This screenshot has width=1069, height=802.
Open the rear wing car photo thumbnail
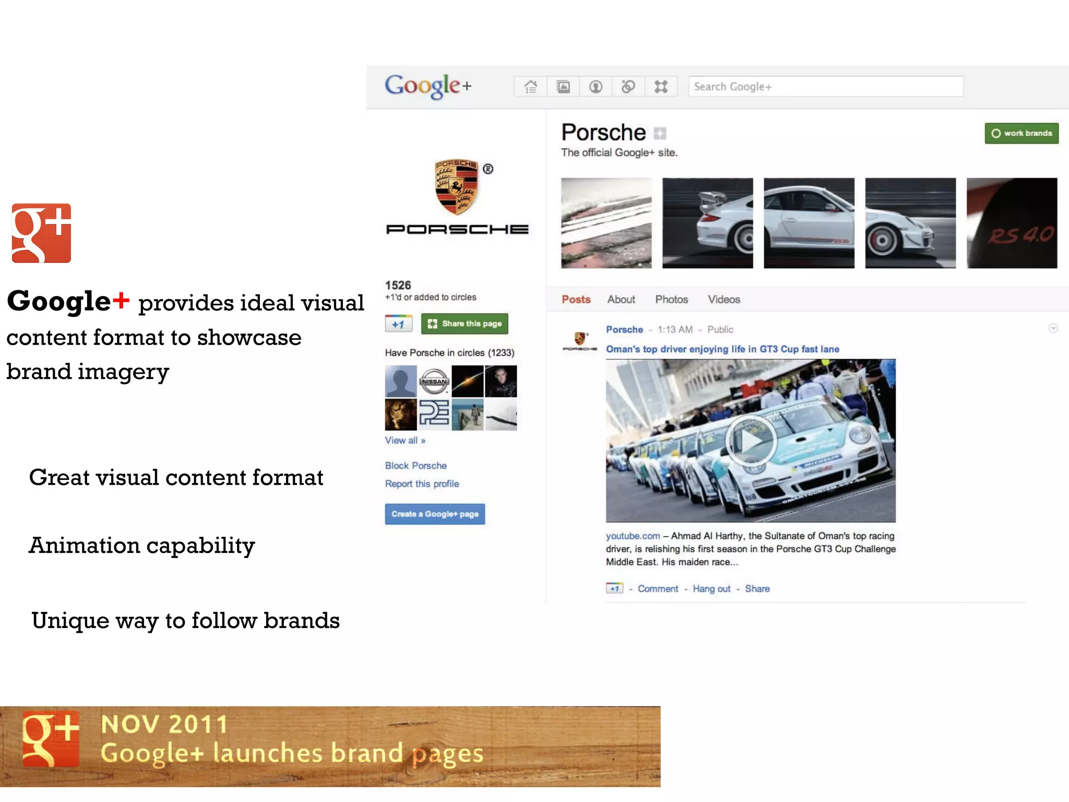click(707, 223)
